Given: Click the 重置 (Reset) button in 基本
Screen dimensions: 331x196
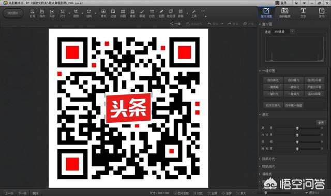Looking at the screenshot, I should [321, 123].
